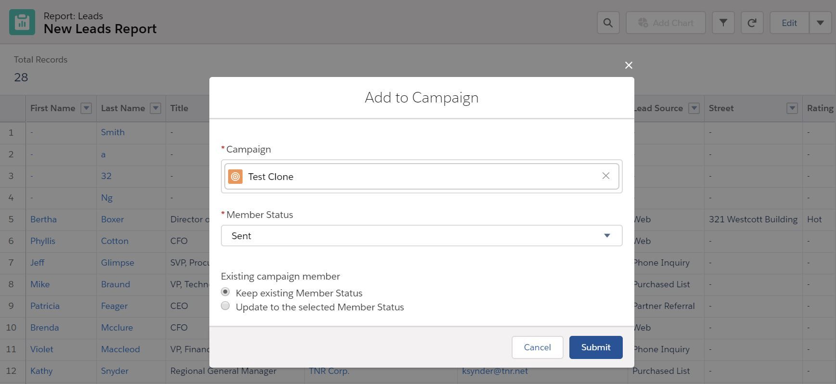The height and width of the screenshot is (384, 836).
Task: Click the Edit button
Action: 789,23
